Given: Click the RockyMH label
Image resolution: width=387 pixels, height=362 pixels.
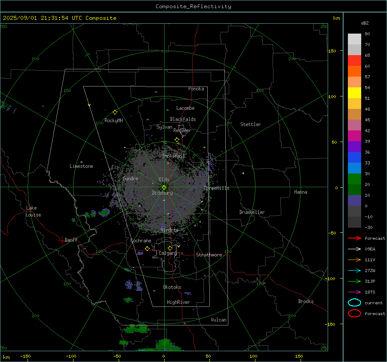Looking at the screenshot, I should pos(114,121).
